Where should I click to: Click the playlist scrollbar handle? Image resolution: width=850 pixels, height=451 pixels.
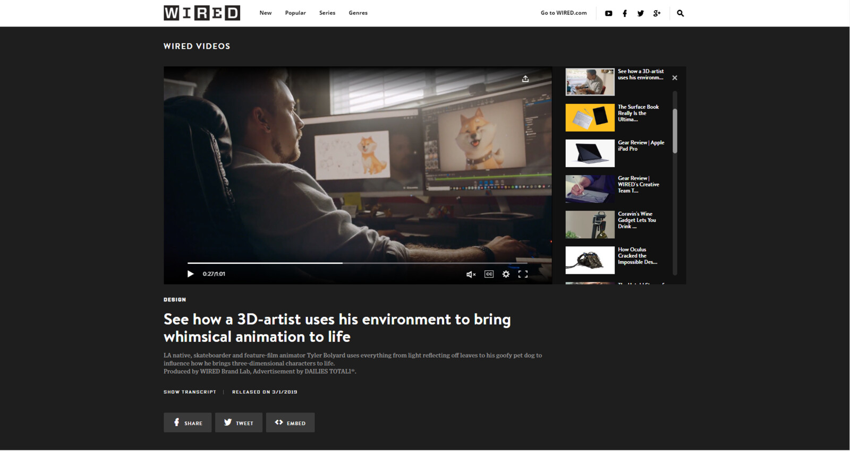pyautogui.click(x=675, y=131)
